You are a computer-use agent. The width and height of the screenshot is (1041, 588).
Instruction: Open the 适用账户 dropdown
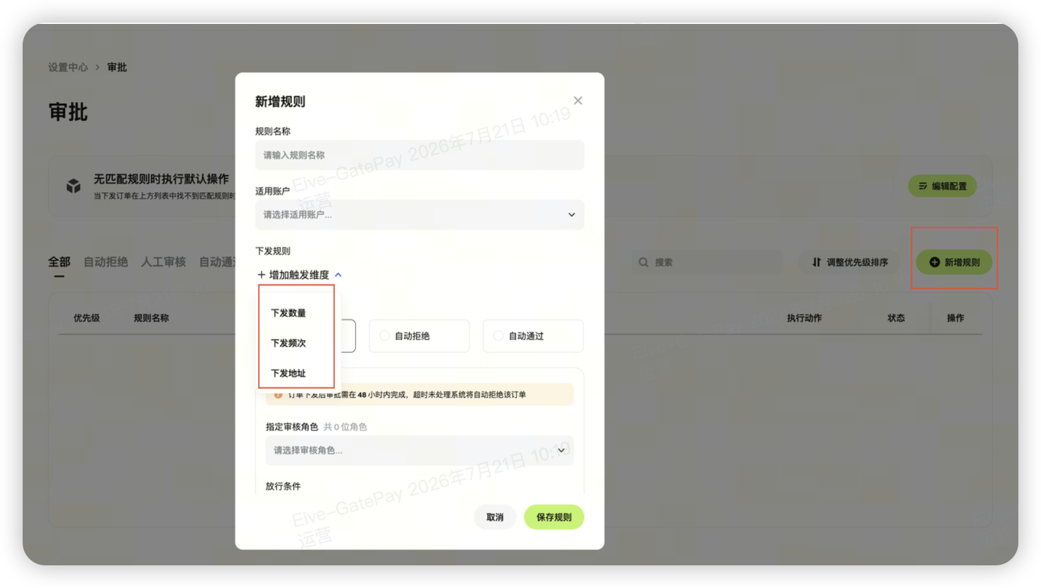pyautogui.click(x=419, y=215)
